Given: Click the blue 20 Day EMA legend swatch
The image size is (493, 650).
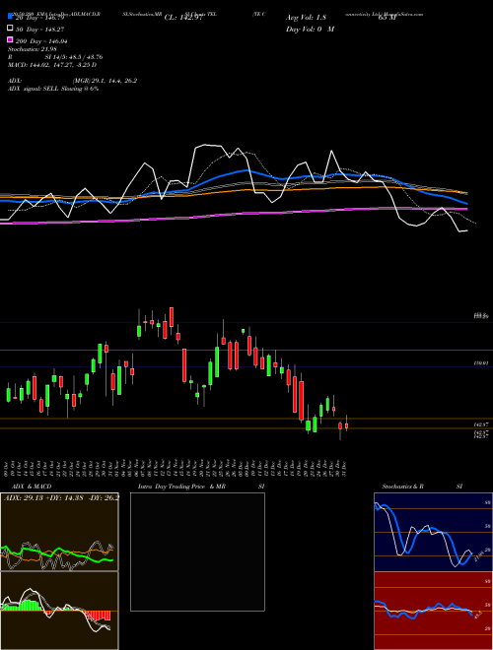Looking at the screenshot, I should pyautogui.click(x=10, y=17).
